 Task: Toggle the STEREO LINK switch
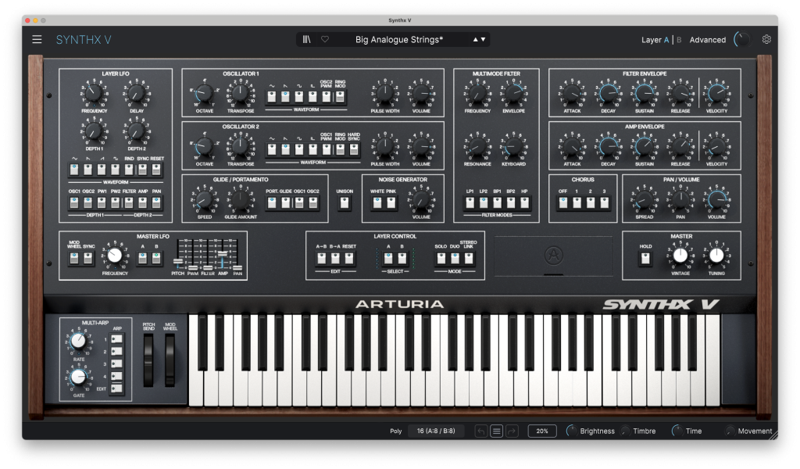click(469, 259)
